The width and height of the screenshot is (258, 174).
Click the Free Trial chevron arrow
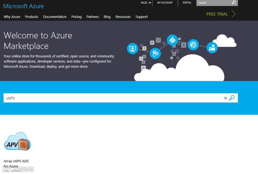(x=234, y=14)
